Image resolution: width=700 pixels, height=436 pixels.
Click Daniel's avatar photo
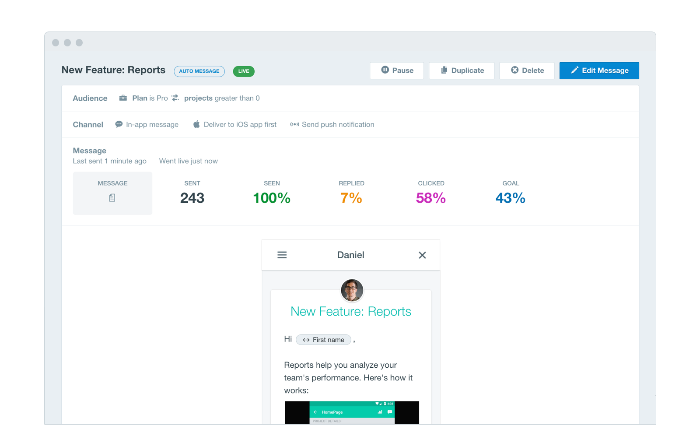pyautogui.click(x=352, y=290)
